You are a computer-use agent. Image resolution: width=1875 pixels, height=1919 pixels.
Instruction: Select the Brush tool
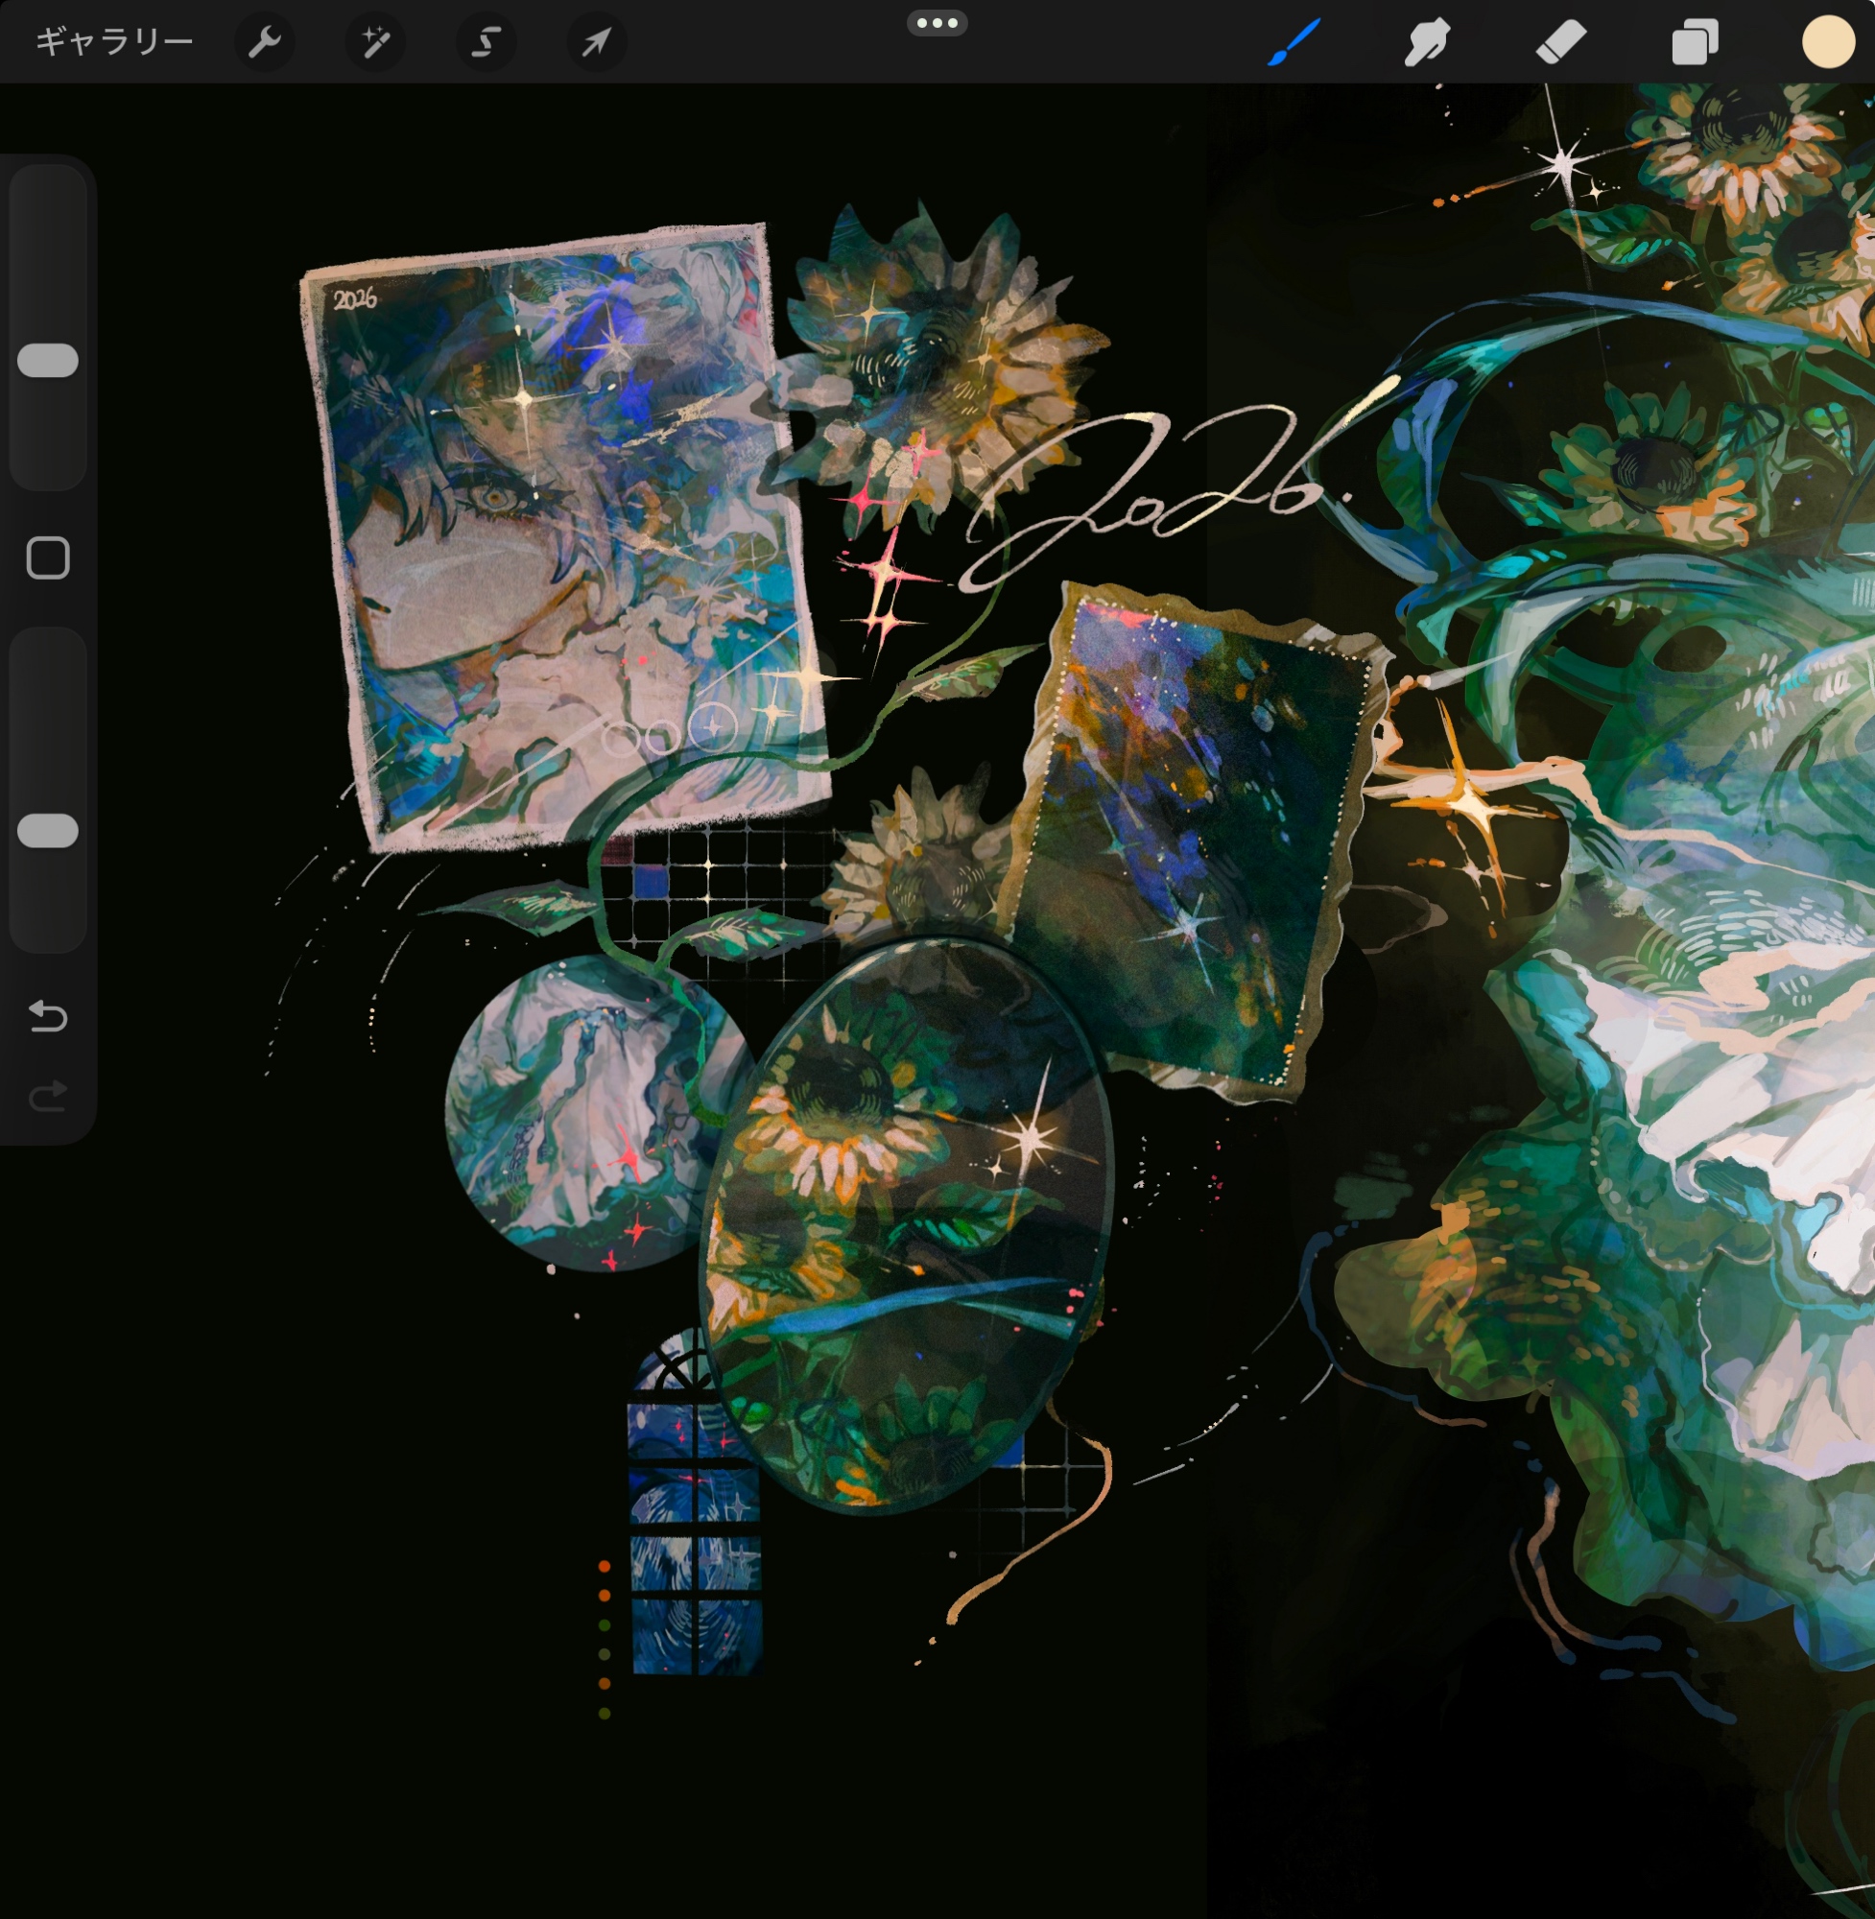pyautogui.click(x=1294, y=42)
